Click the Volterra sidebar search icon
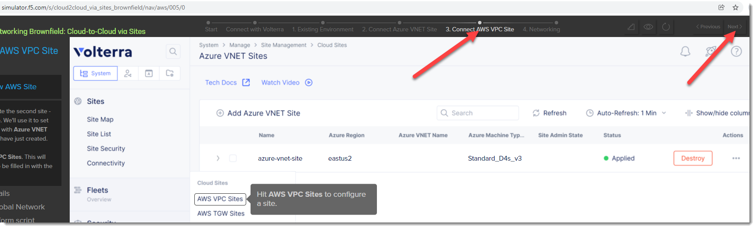This screenshot has width=756, height=229. pyautogui.click(x=173, y=52)
